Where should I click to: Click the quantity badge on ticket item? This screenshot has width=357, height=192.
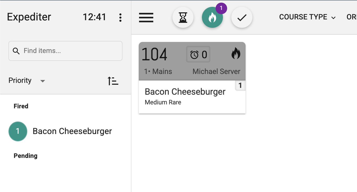(240, 86)
